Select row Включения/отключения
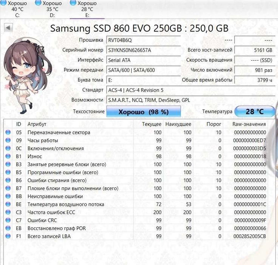278x265 pixels. coord(136,148)
